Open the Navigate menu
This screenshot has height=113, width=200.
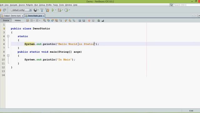[x=13, y=5]
